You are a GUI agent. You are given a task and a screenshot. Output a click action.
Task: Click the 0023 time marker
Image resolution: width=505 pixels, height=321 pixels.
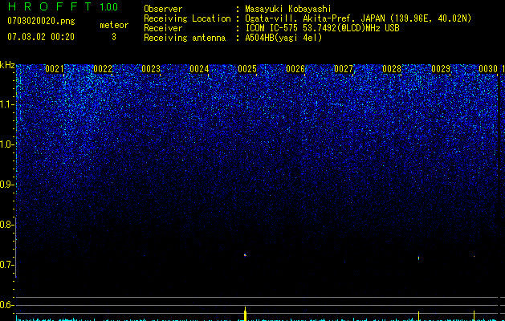click(x=151, y=69)
